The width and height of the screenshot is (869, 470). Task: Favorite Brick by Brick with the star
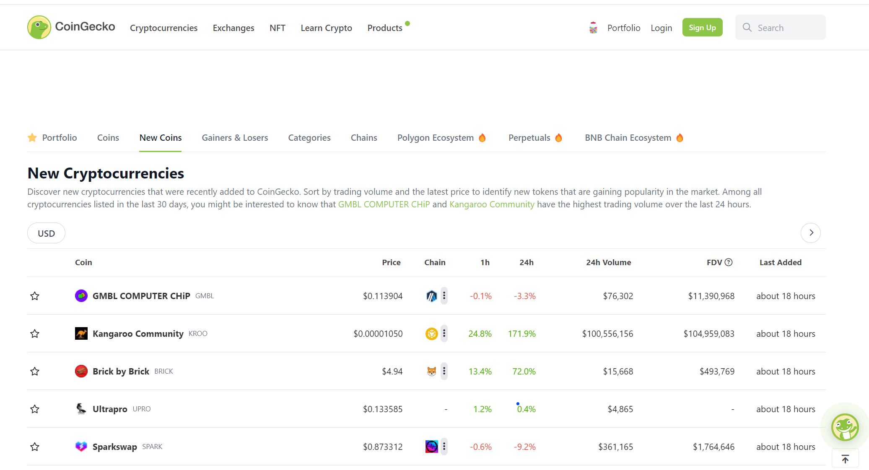[35, 371]
